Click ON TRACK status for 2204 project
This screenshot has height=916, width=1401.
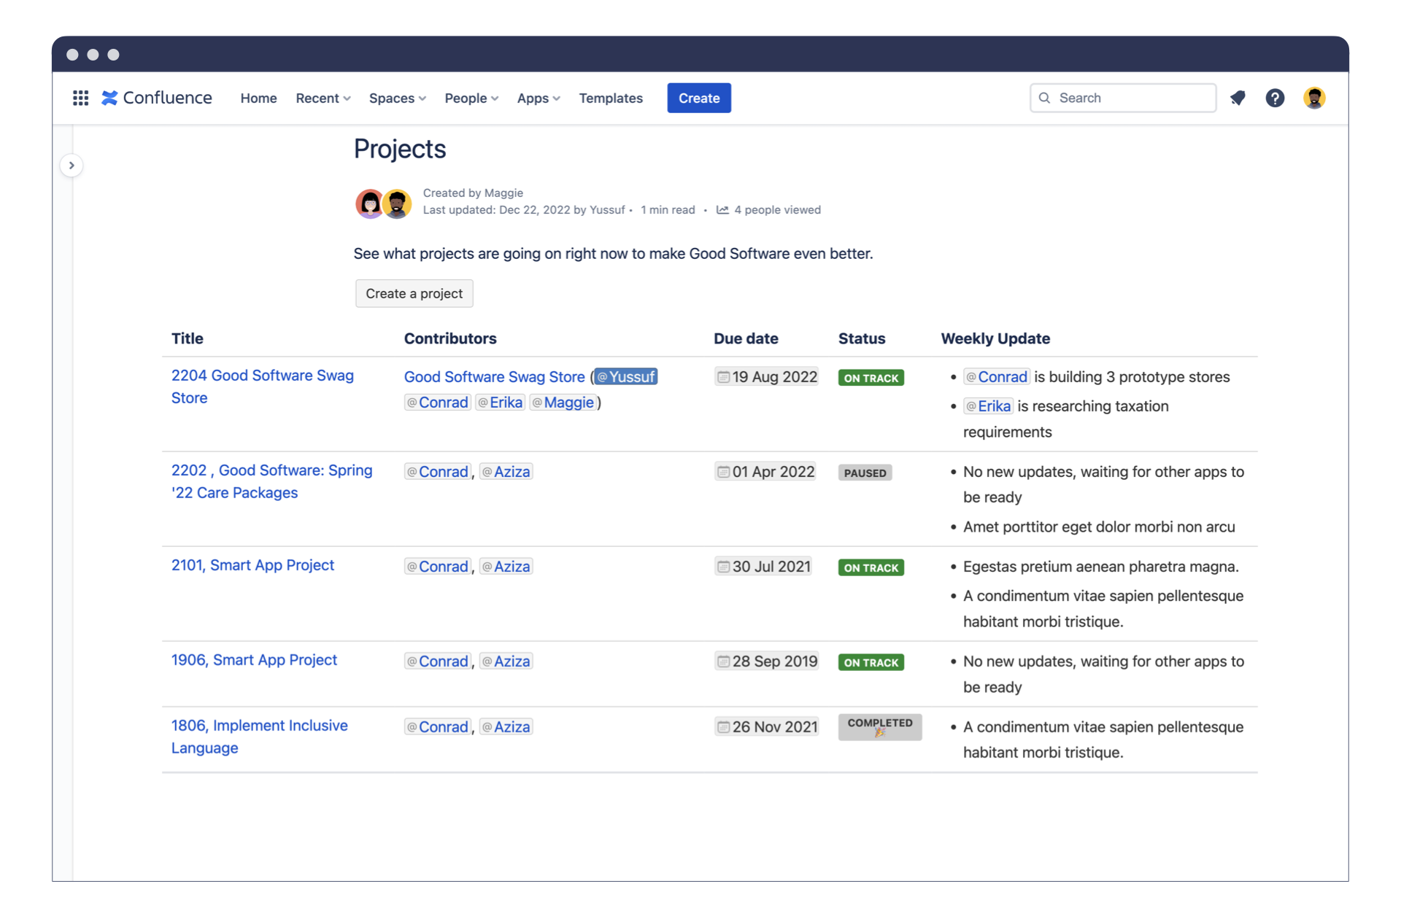point(871,378)
